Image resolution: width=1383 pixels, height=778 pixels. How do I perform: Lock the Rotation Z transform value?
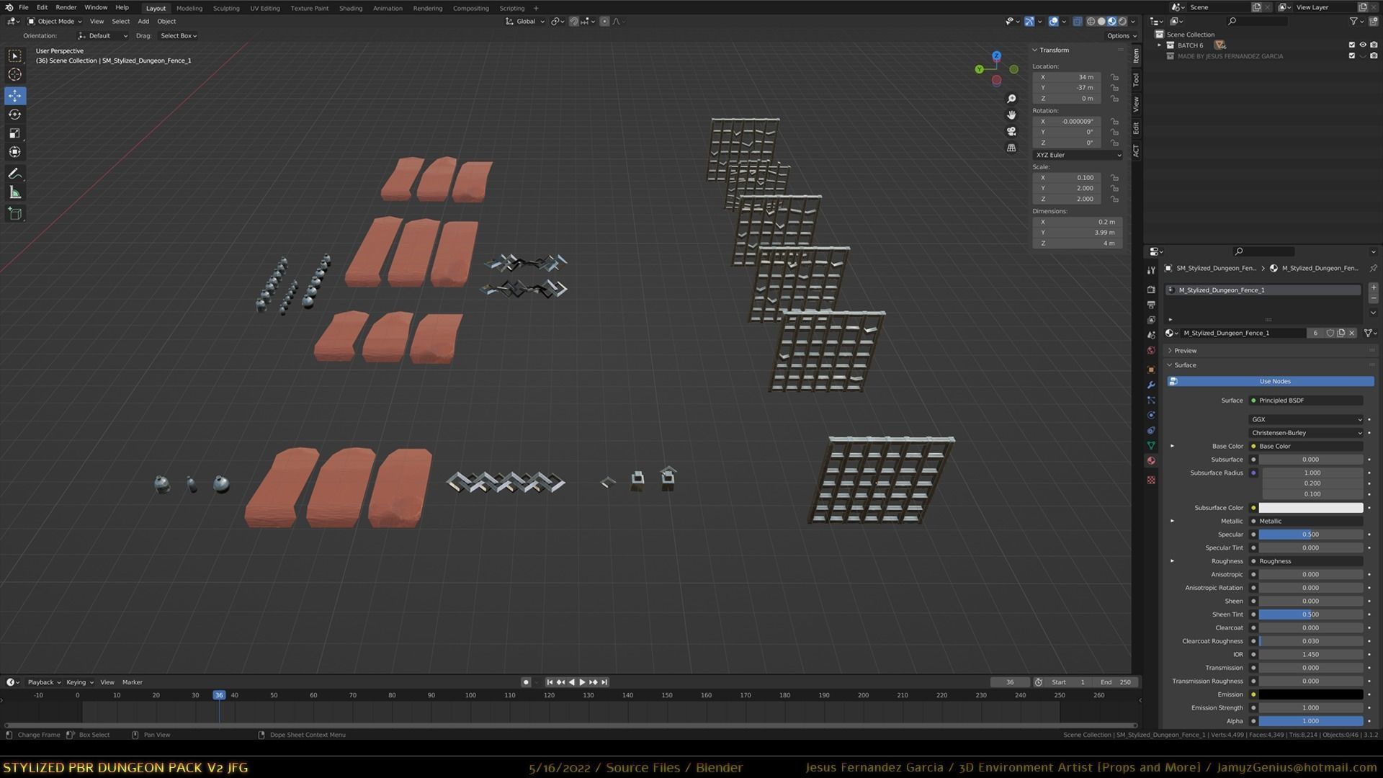[1114, 143]
